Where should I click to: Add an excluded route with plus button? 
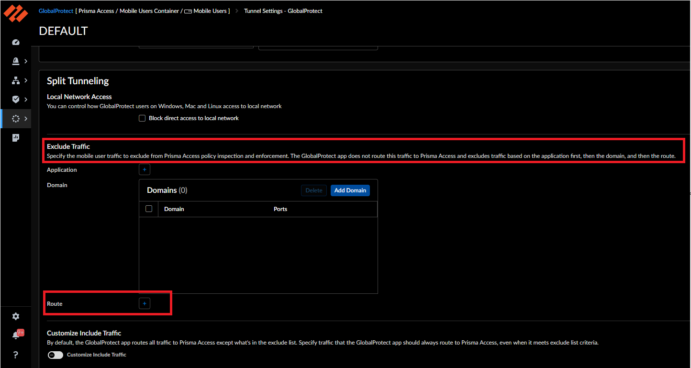[x=145, y=303]
